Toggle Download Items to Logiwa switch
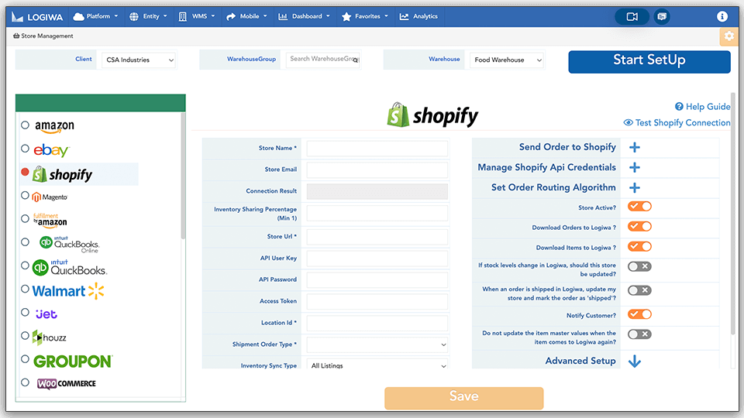744x418 pixels. [639, 246]
